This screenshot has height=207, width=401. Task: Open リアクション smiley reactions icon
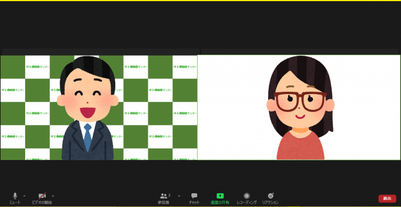(x=271, y=196)
